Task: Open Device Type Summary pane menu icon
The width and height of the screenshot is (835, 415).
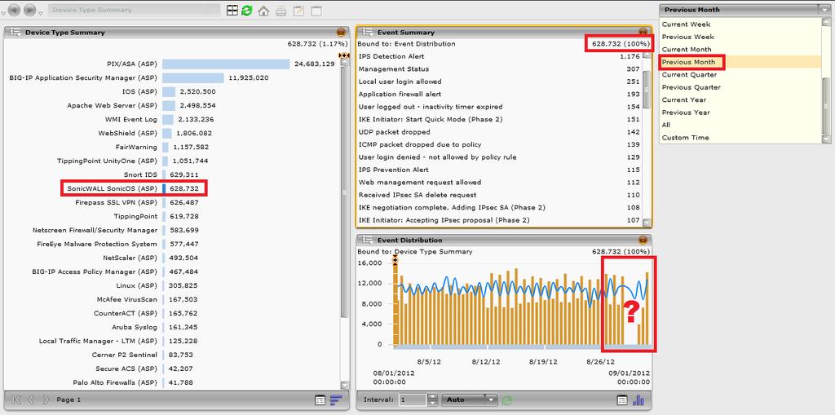Action: coord(15,32)
